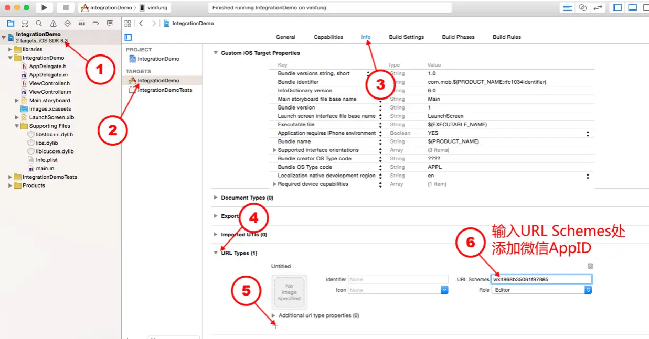Viewport: 649px width, 339px height.
Task: Open the Debug navigator
Action: click(81, 24)
